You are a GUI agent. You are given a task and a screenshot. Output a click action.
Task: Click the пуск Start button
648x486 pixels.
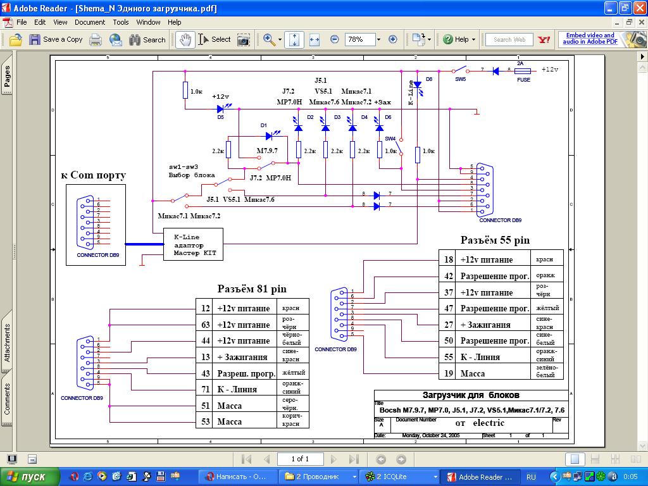pyautogui.click(x=28, y=477)
